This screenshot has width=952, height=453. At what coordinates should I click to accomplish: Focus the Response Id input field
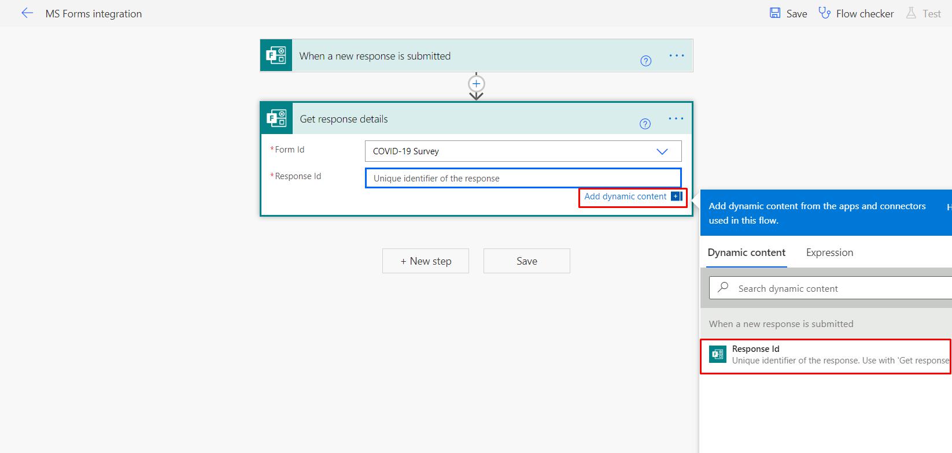[x=523, y=178]
